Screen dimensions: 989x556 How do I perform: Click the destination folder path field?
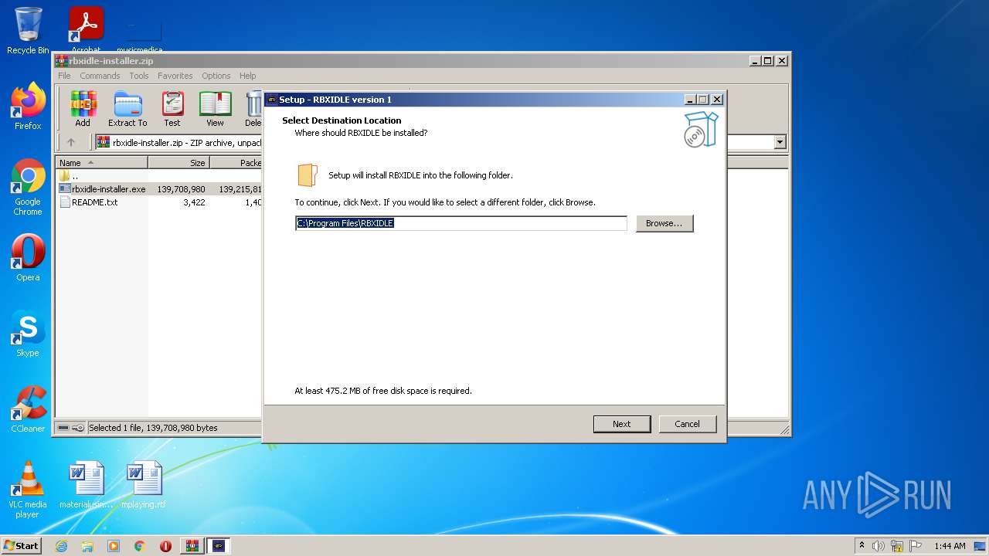click(x=461, y=223)
